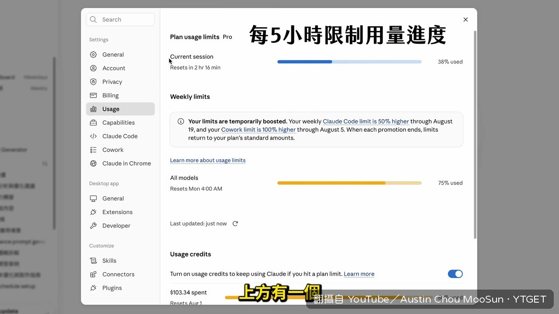Click Learn more link beside usage credits
The width and height of the screenshot is (559, 314).
(359, 274)
